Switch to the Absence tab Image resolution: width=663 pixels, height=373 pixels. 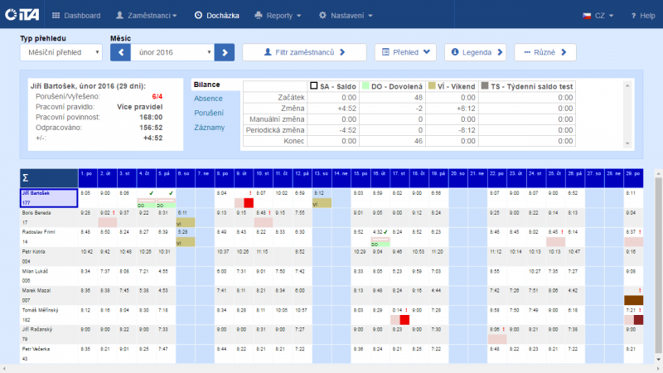pos(208,99)
